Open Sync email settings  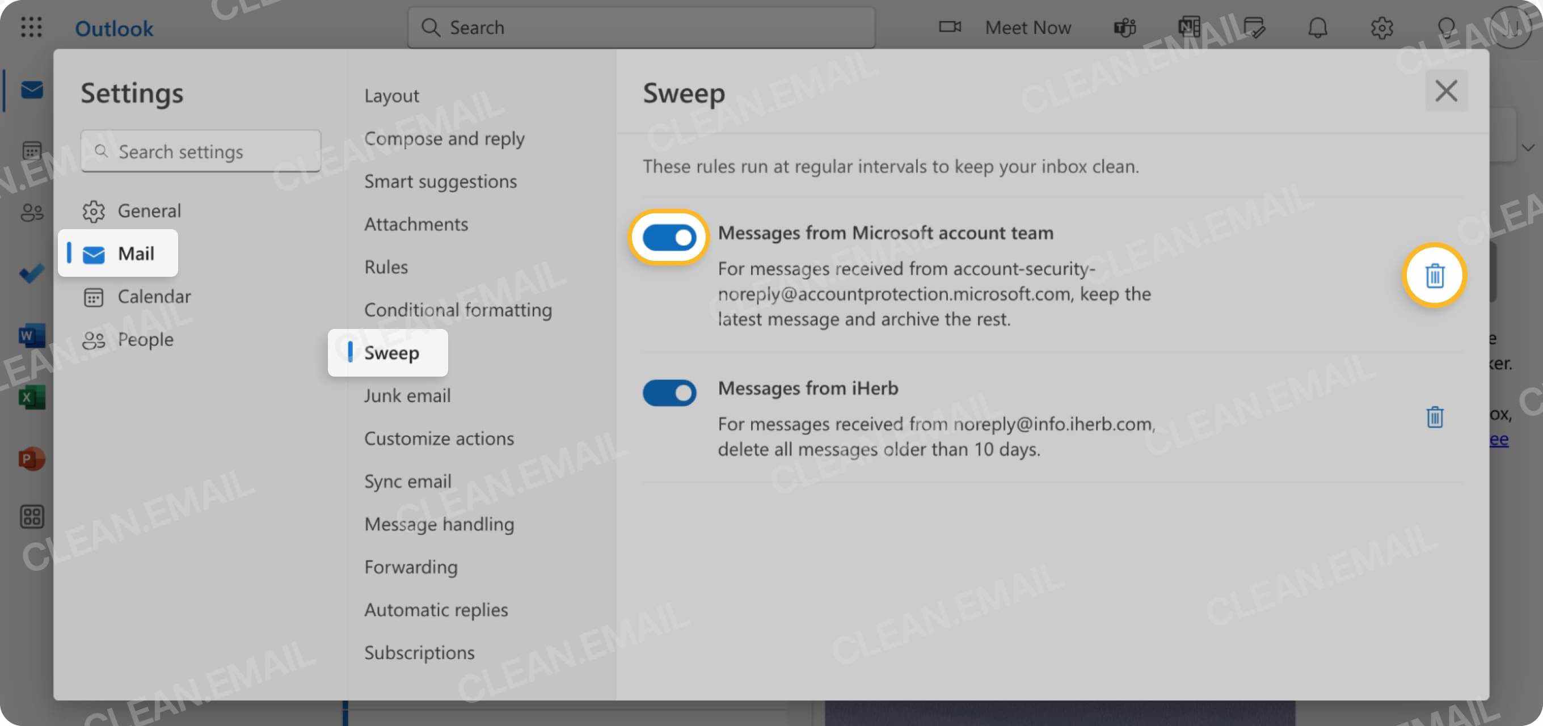point(408,481)
